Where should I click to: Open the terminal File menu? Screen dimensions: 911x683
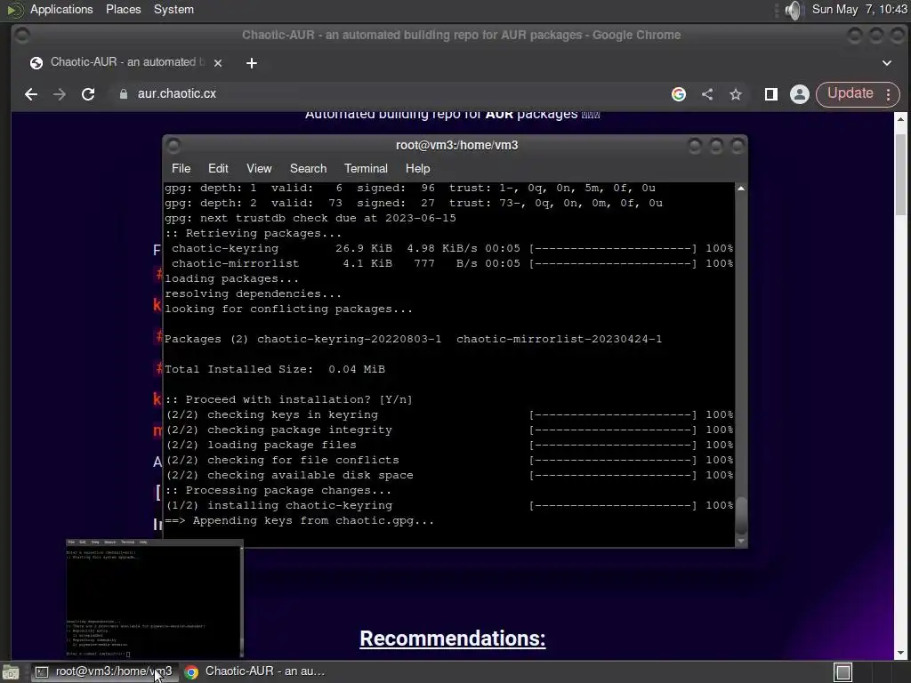click(x=181, y=168)
